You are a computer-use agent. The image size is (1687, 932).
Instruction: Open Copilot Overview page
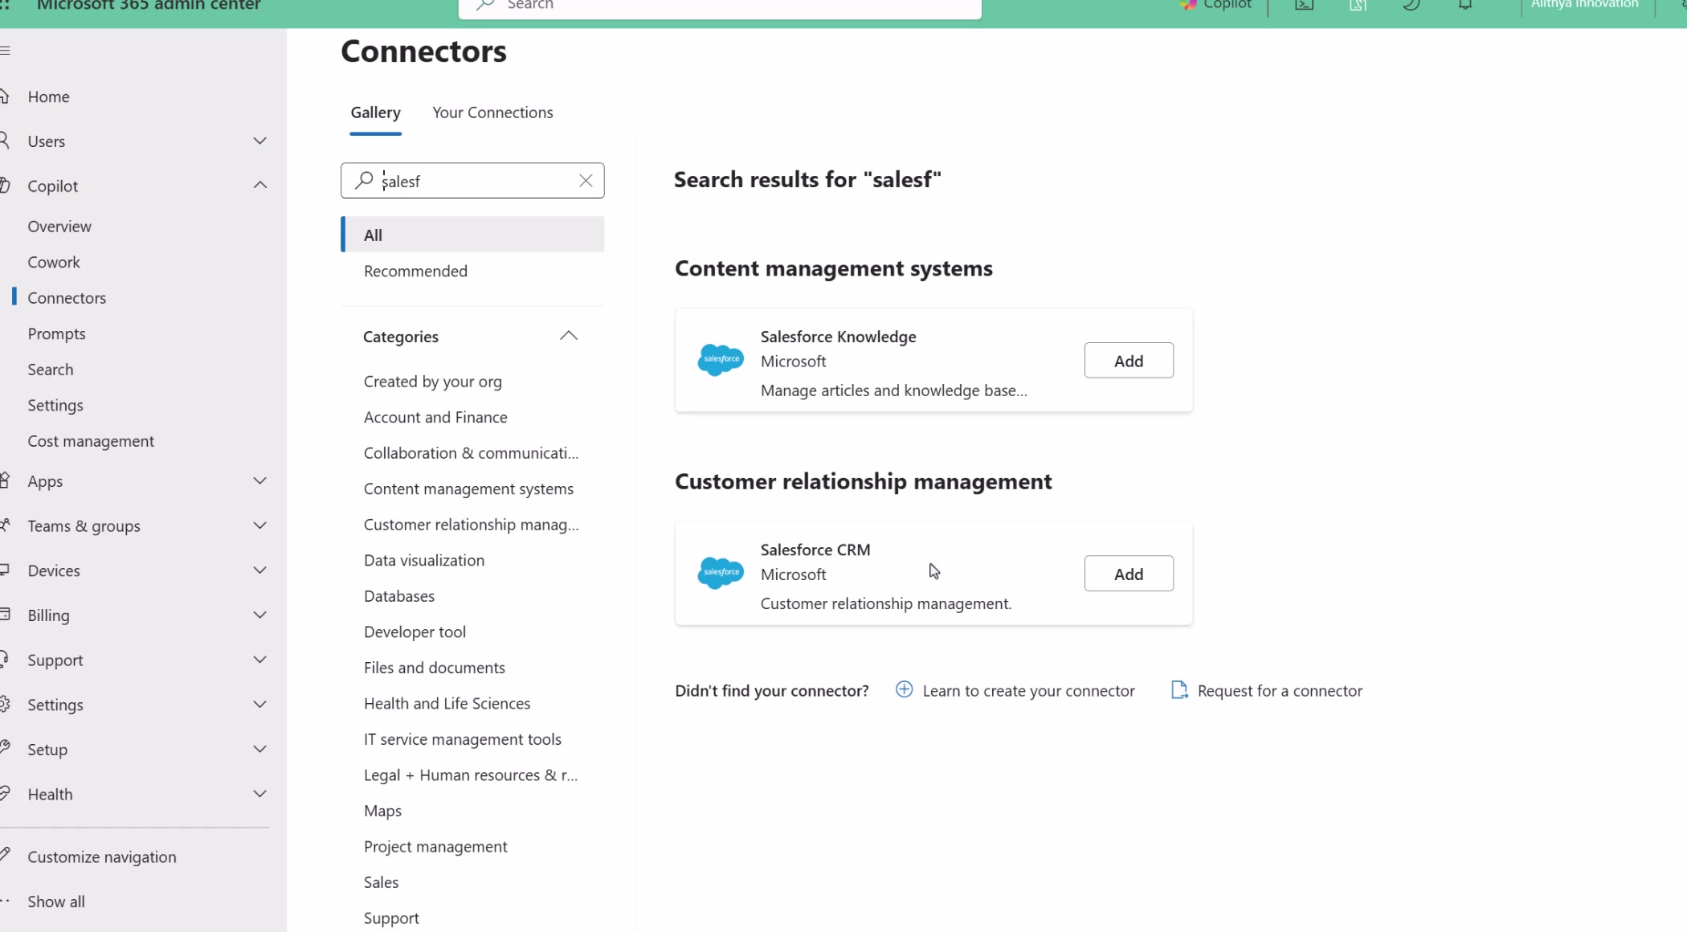[59, 227]
